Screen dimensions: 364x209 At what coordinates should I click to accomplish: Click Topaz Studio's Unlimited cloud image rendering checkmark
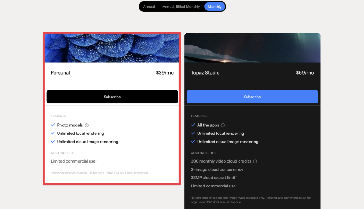[193, 142]
